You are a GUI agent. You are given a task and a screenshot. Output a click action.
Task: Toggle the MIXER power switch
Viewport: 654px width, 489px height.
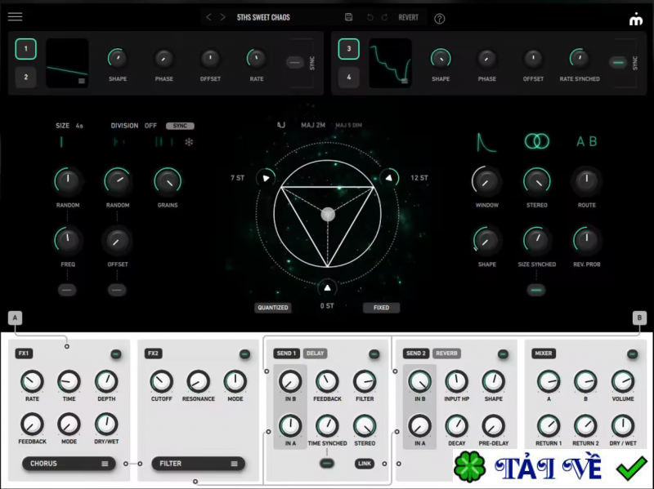(x=632, y=354)
